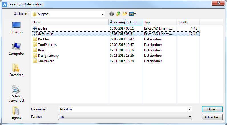Screen dimensions: 227x125
Task: Select the DesignLibrary folder
Action: click(48, 56)
